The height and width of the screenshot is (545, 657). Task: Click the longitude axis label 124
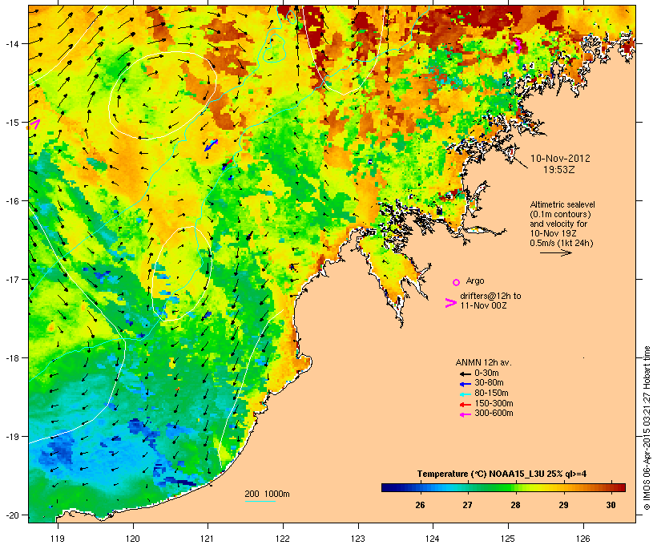pyautogui.click(x=433, y=539)
